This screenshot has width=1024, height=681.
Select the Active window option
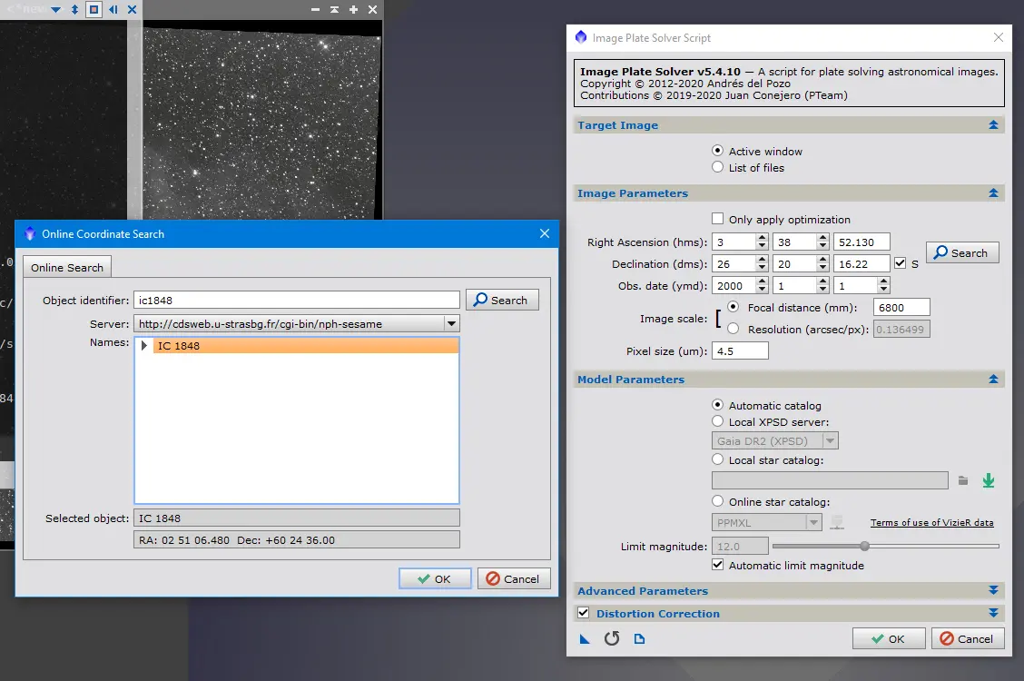tap(718, 151)
